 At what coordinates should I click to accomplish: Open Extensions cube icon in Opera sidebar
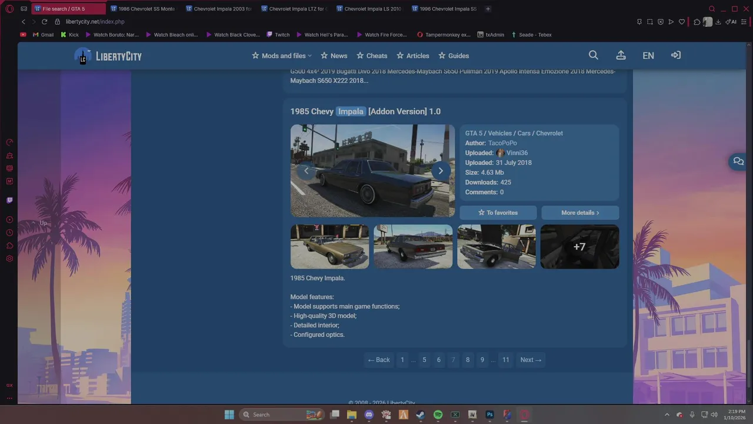click(x=9, y=246)
